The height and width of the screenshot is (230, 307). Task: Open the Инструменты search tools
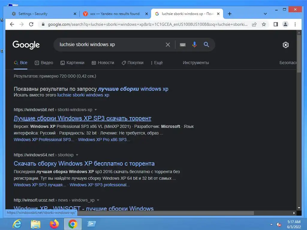196,63
